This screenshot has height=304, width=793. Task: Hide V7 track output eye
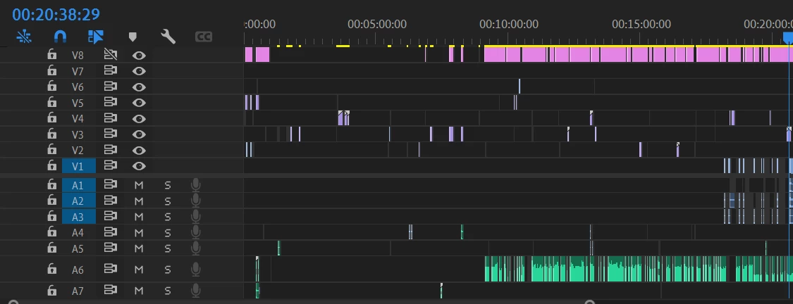click(139, 70)
